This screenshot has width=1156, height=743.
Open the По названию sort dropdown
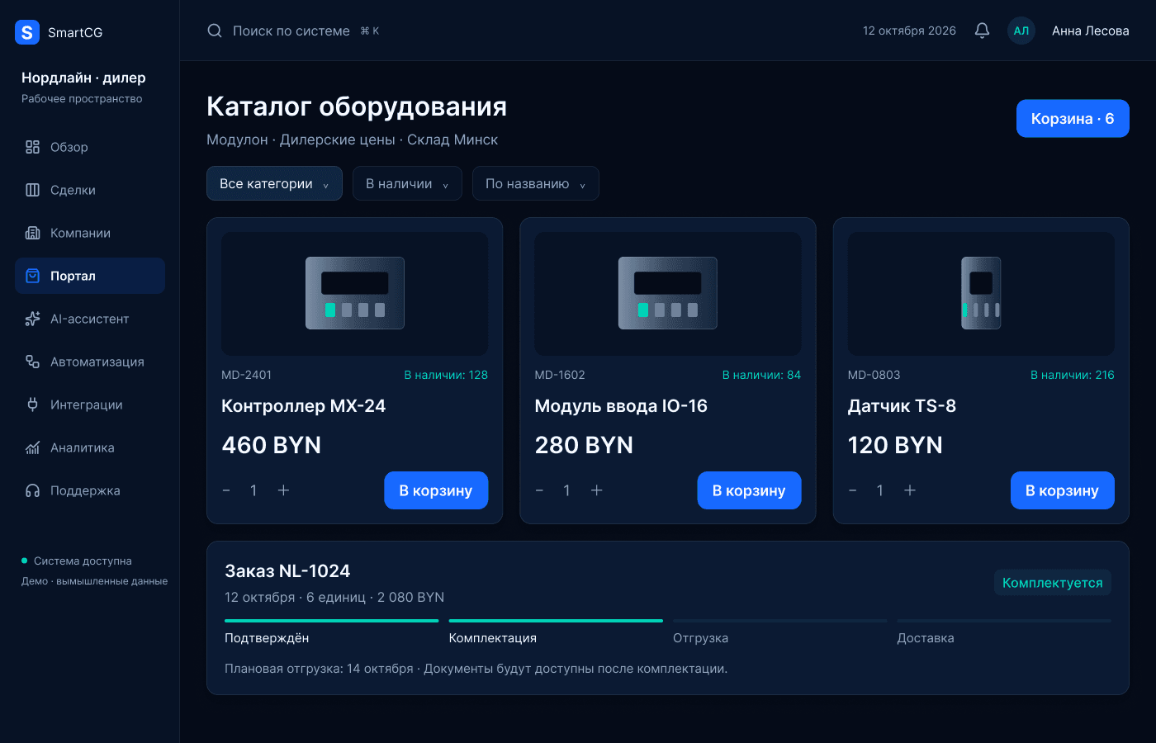pyautogui.click(x=536, y=183)
